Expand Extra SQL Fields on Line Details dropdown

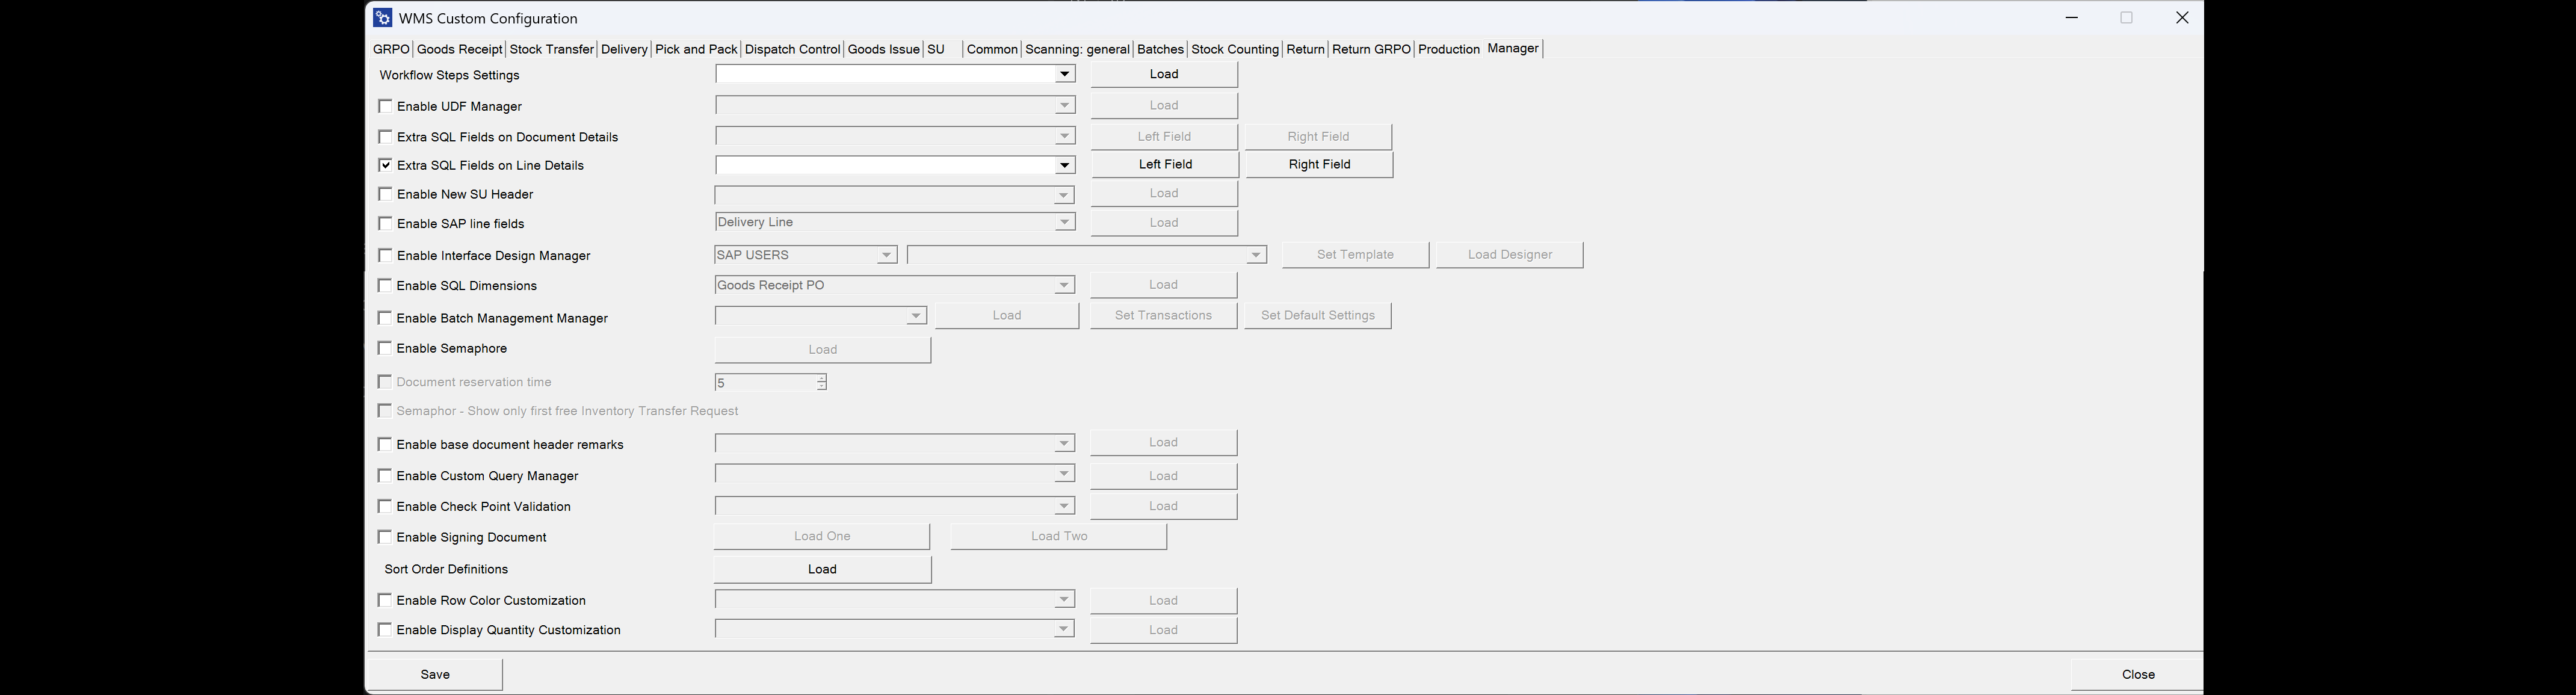tap(1064, 165)
